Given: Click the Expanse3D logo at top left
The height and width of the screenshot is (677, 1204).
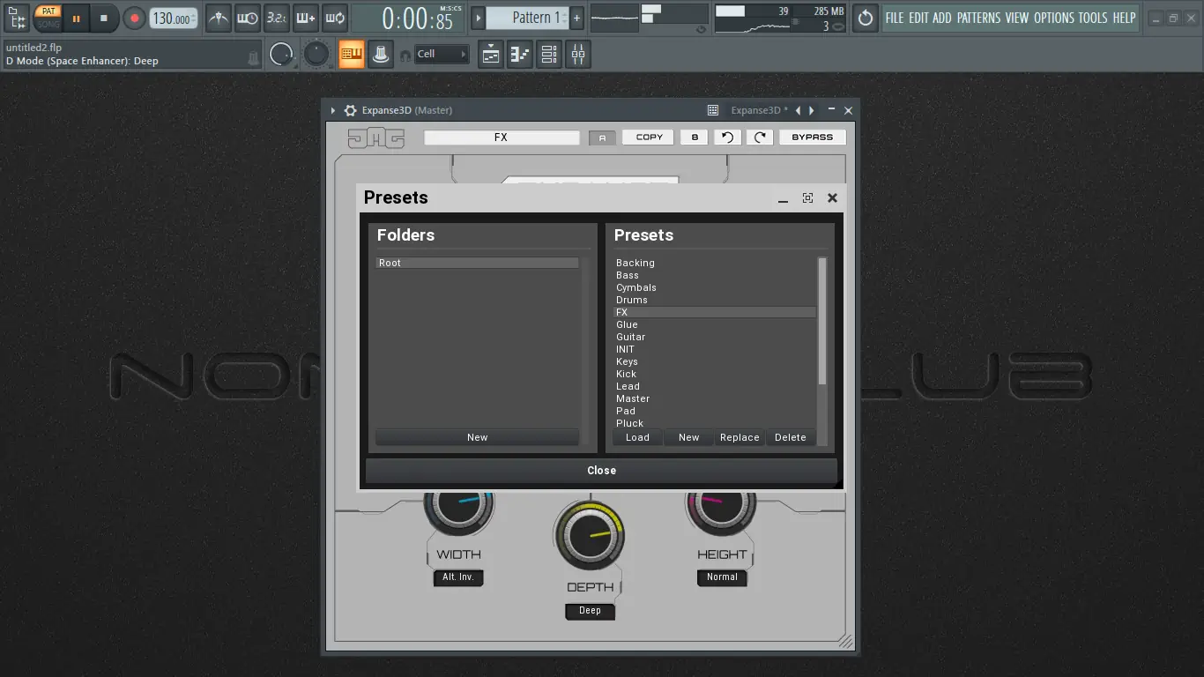Looking at the screenshot, I should [x=376, y=138].
